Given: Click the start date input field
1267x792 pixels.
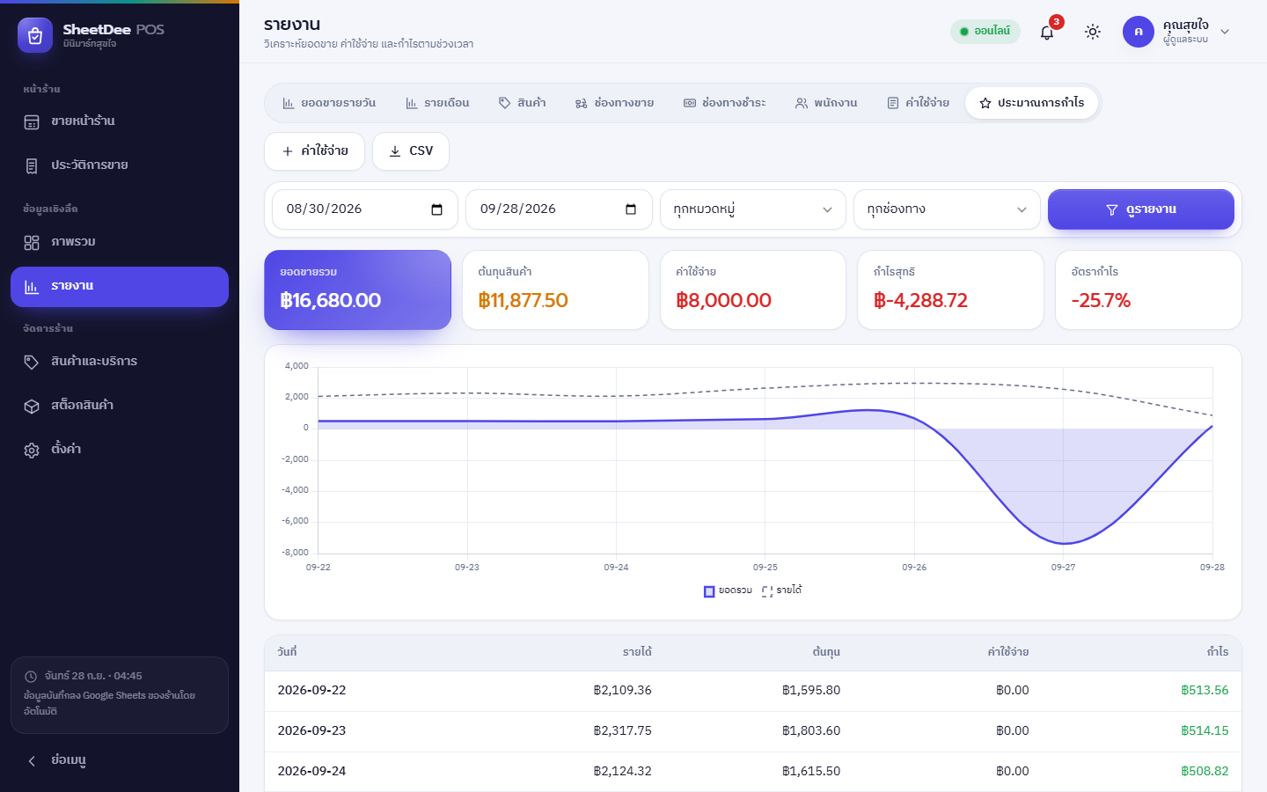Looking at the screenshot, I should point(365,209).
